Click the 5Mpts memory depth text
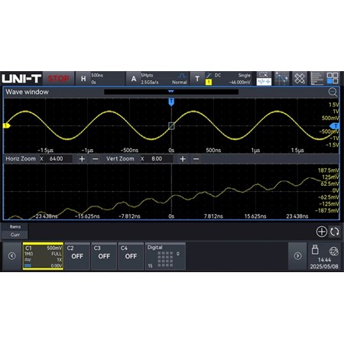The image size is (344, 344). click(x=147, y=76)
